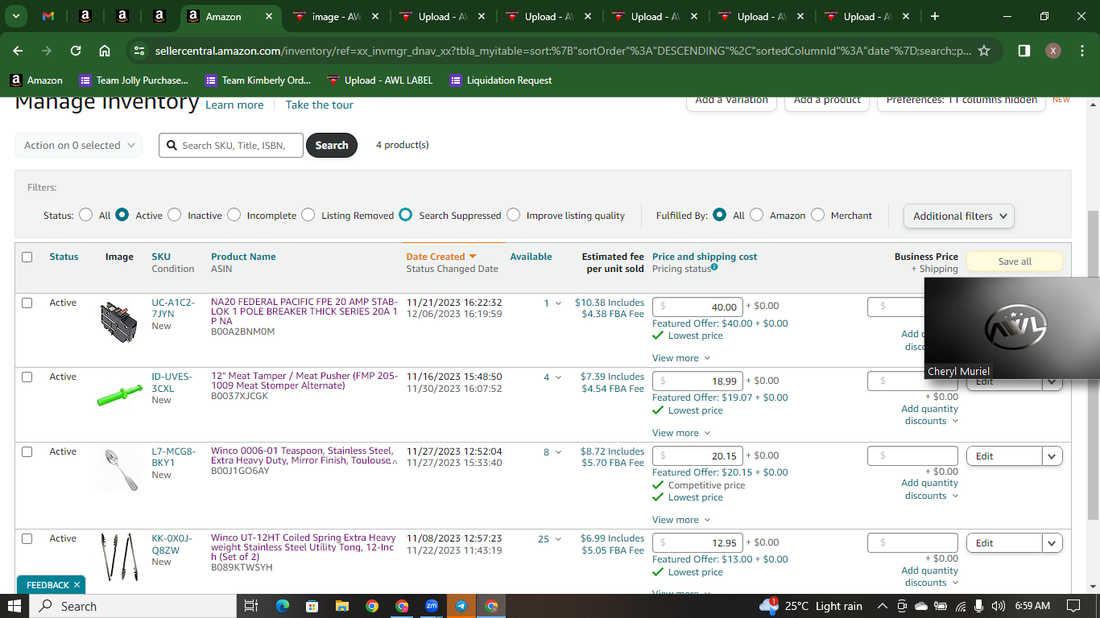Set Fulfilled By to Merchant

[x=817, y=215]
